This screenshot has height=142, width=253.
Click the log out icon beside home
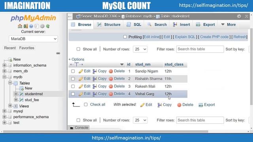click(x=26, y=26)
